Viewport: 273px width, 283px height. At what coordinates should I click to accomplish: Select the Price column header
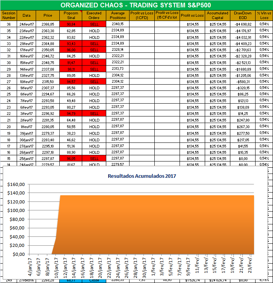click(48, 16)
